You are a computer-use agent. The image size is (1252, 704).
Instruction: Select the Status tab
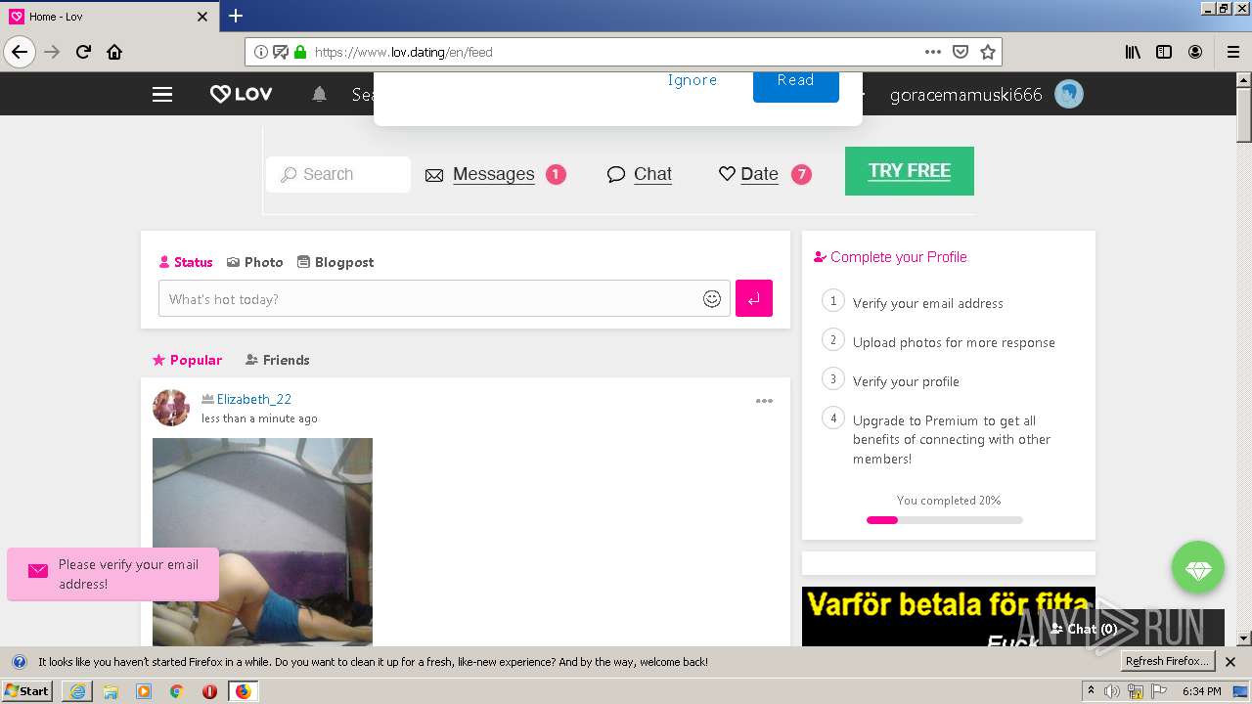point(185,262)
